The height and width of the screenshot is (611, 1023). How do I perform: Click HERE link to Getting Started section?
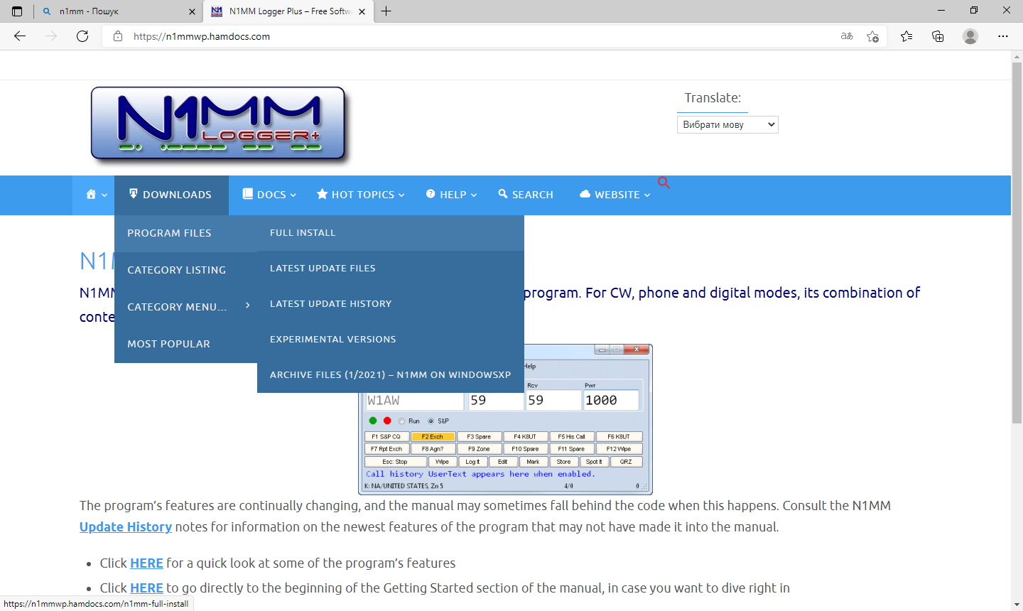(146, 588)
